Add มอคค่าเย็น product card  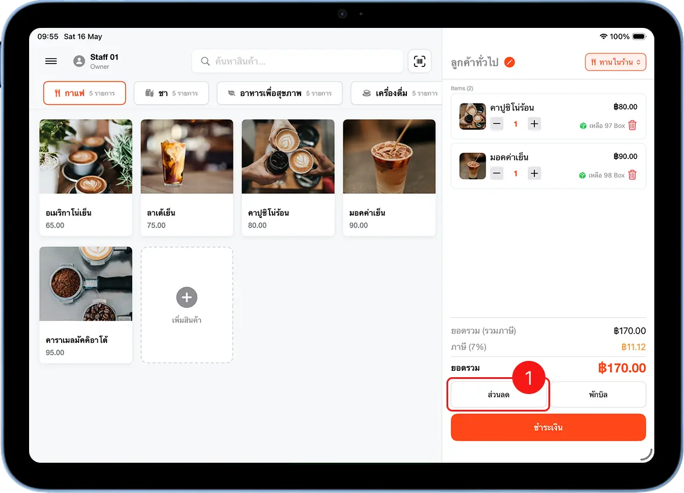point(389,178)
